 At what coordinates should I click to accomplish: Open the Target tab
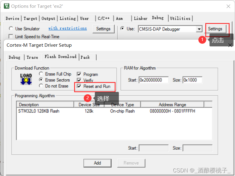tap(30, 19)
